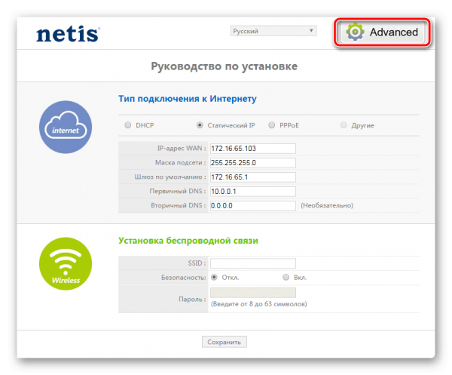Click the Пароль password field
The image size is (452, 375).
coord(253,294)
